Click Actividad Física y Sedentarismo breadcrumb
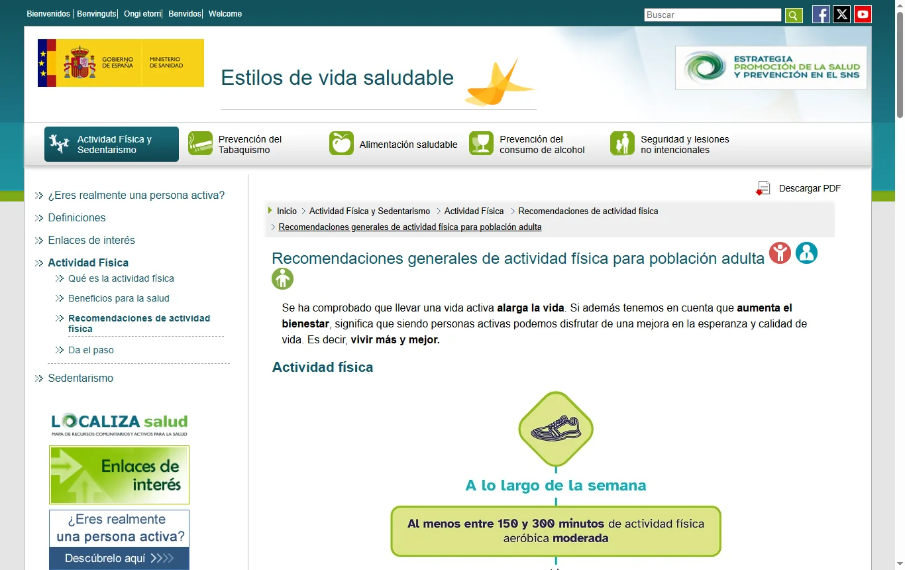The image size is (905, 570). 370,211
